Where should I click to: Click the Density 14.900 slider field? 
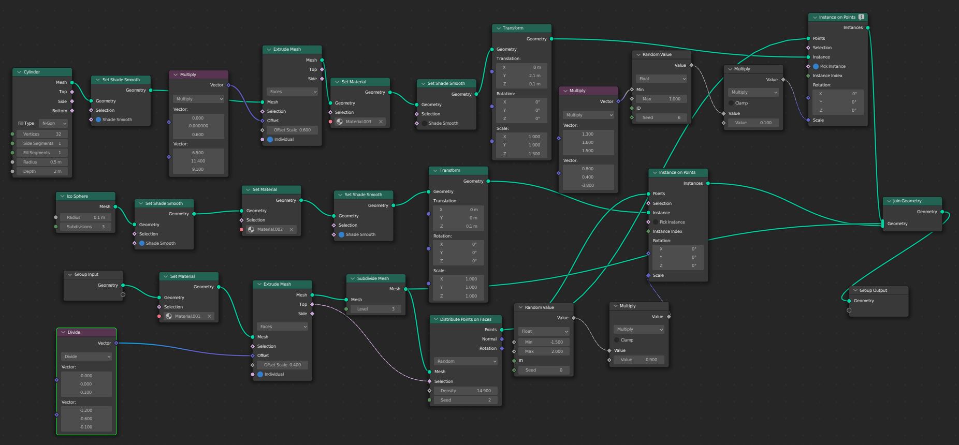pyautogui.click(x=466, y=391)
